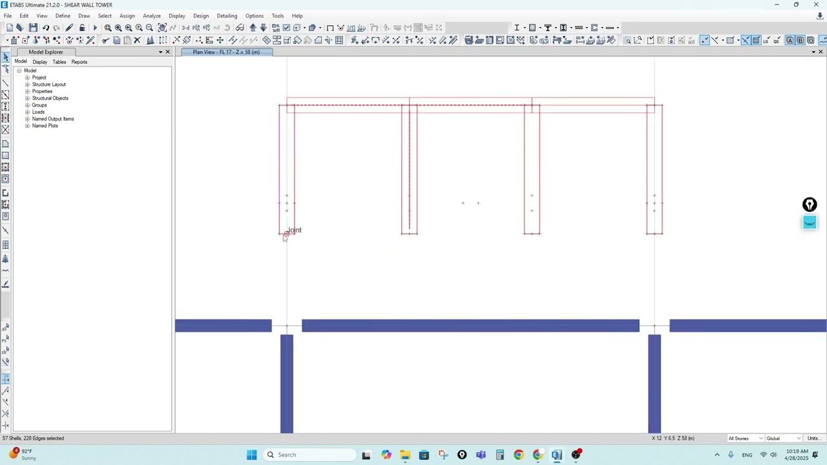The width and height of the screenshot is (827, 465).
Task: Close the Model Explorer panel
Action: click(168, 52)
